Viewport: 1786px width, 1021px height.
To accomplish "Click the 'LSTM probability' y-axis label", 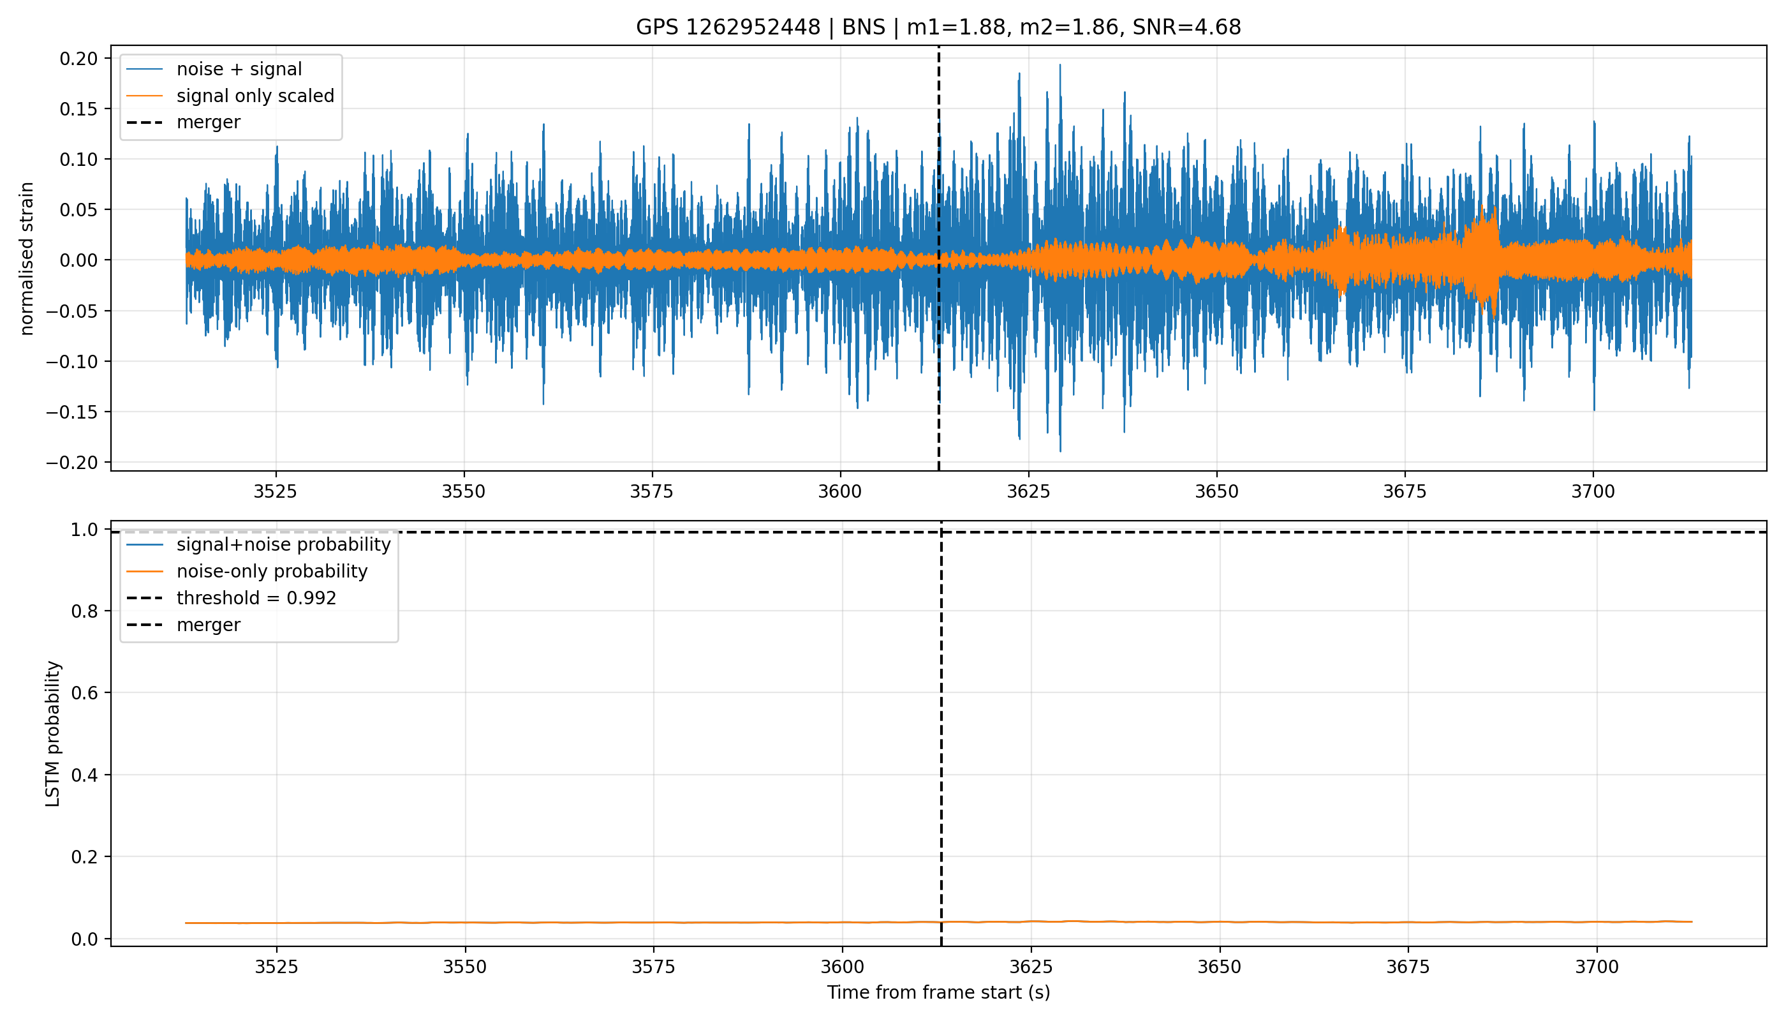I will tap(52, 733).
